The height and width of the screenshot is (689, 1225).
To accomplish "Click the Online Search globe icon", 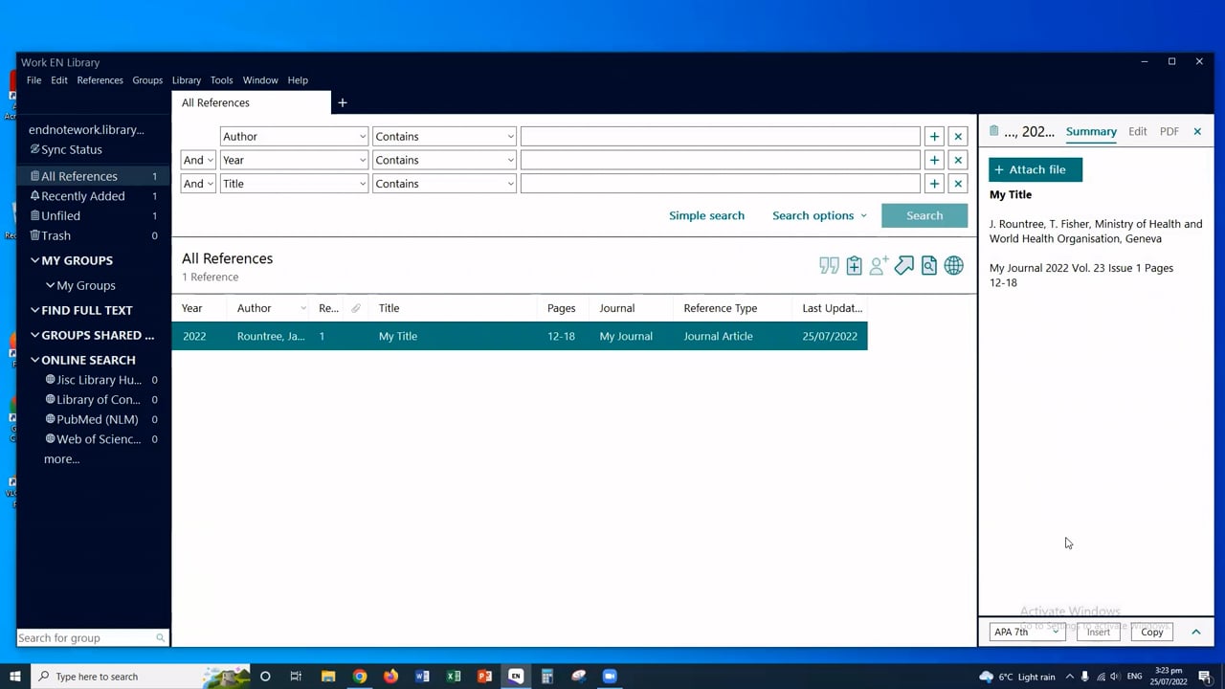I will pyautogui.click(x=953, y=266).
